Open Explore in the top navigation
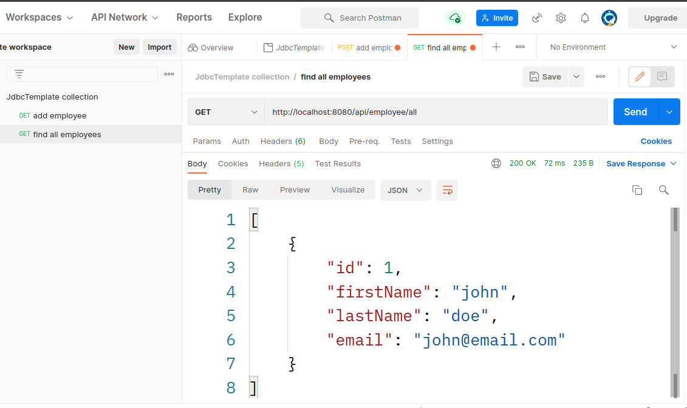 245,18
